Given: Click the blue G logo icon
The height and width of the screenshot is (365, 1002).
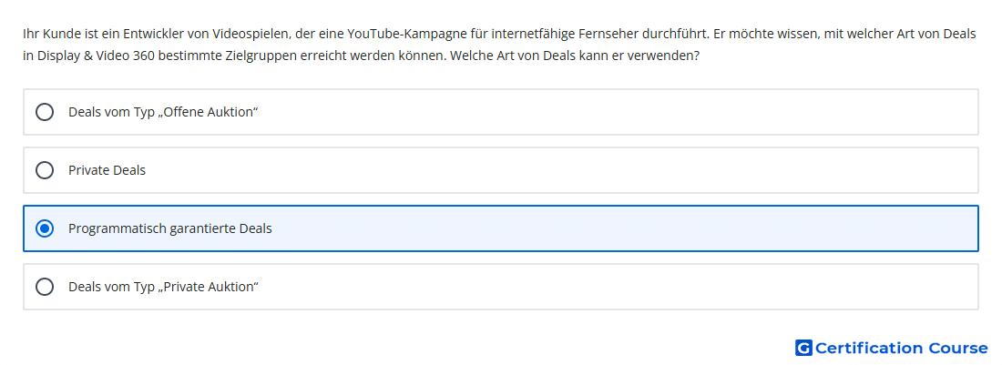Looking at the screenshot, I should click(x=803, y=348).
